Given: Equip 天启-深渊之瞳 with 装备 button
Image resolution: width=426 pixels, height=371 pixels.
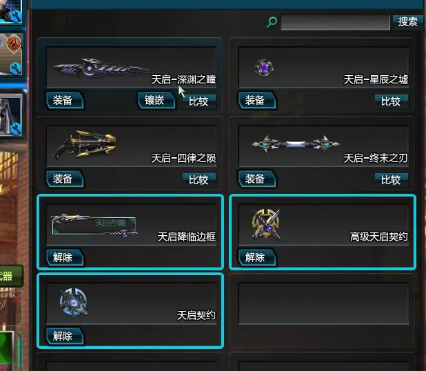Looking at the screenshot, I should (x=65, y=100).
